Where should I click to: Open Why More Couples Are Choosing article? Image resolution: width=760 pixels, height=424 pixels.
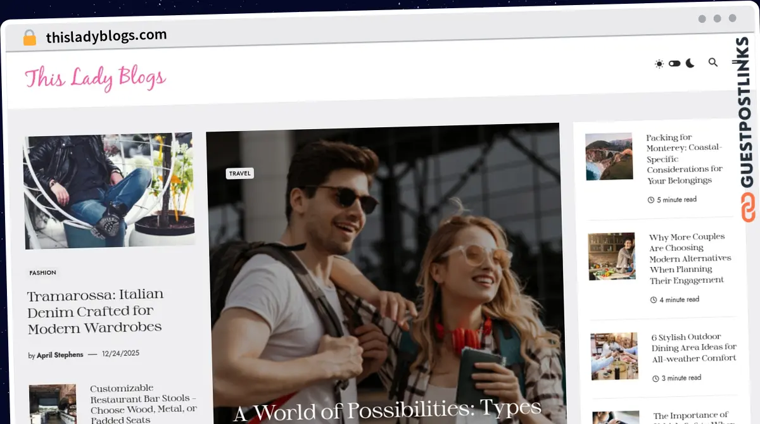point(690,258)
